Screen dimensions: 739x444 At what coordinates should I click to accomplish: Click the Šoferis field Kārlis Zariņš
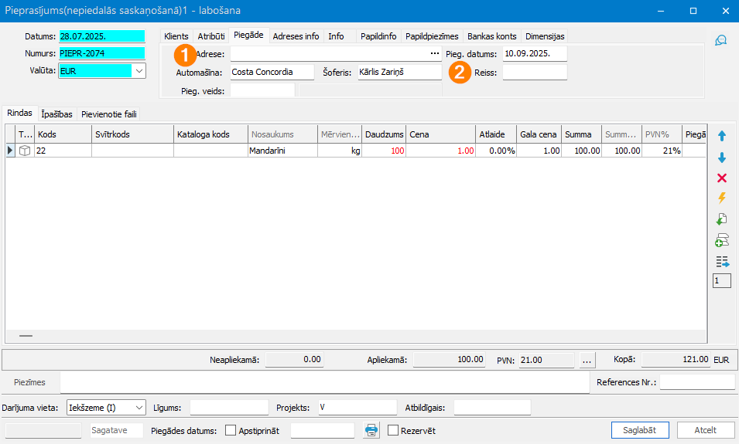(x=399, y=72)
